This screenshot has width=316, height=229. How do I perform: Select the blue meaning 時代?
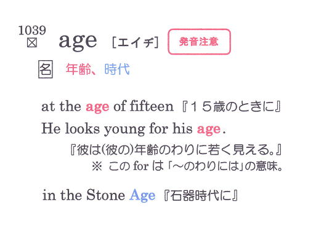point(117,69)
